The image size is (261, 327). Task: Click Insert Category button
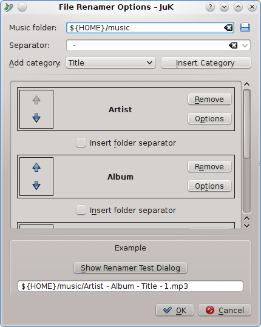pos(206,62)
